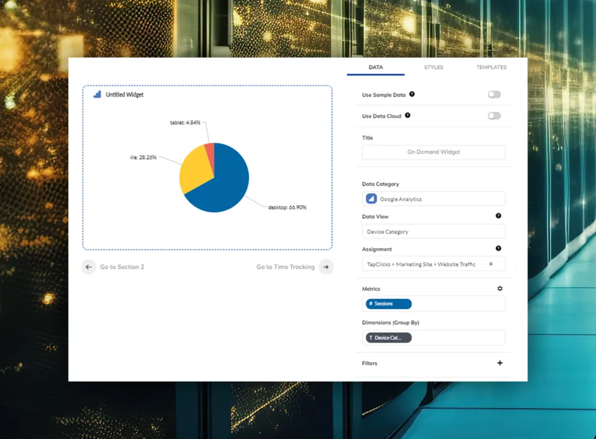Switch to the STYLES tab
This screenshot has width=596, height=439.
pyautogui.click(x=433, y=67)
